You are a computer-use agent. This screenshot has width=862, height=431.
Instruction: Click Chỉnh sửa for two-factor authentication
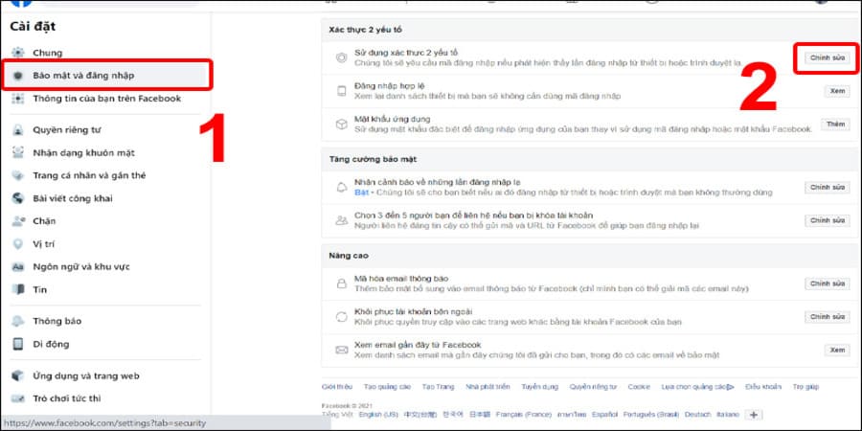tap(828, 57)
